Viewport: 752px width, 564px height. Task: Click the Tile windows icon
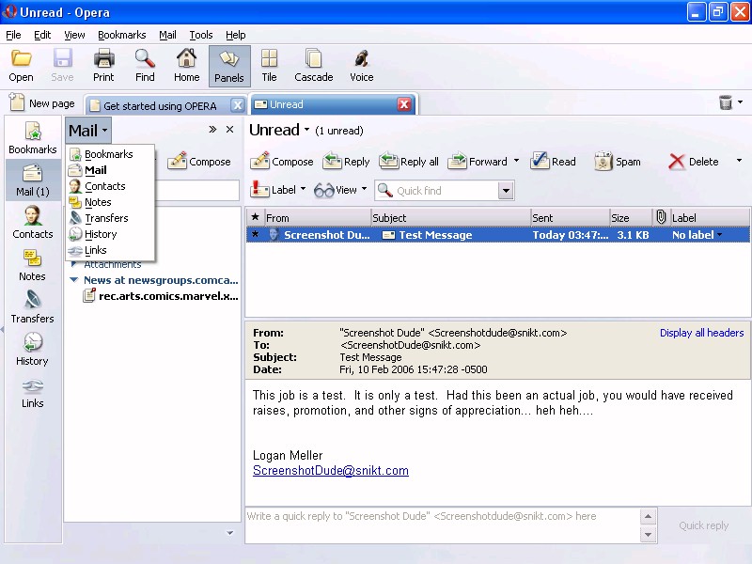tap(269, 66)
